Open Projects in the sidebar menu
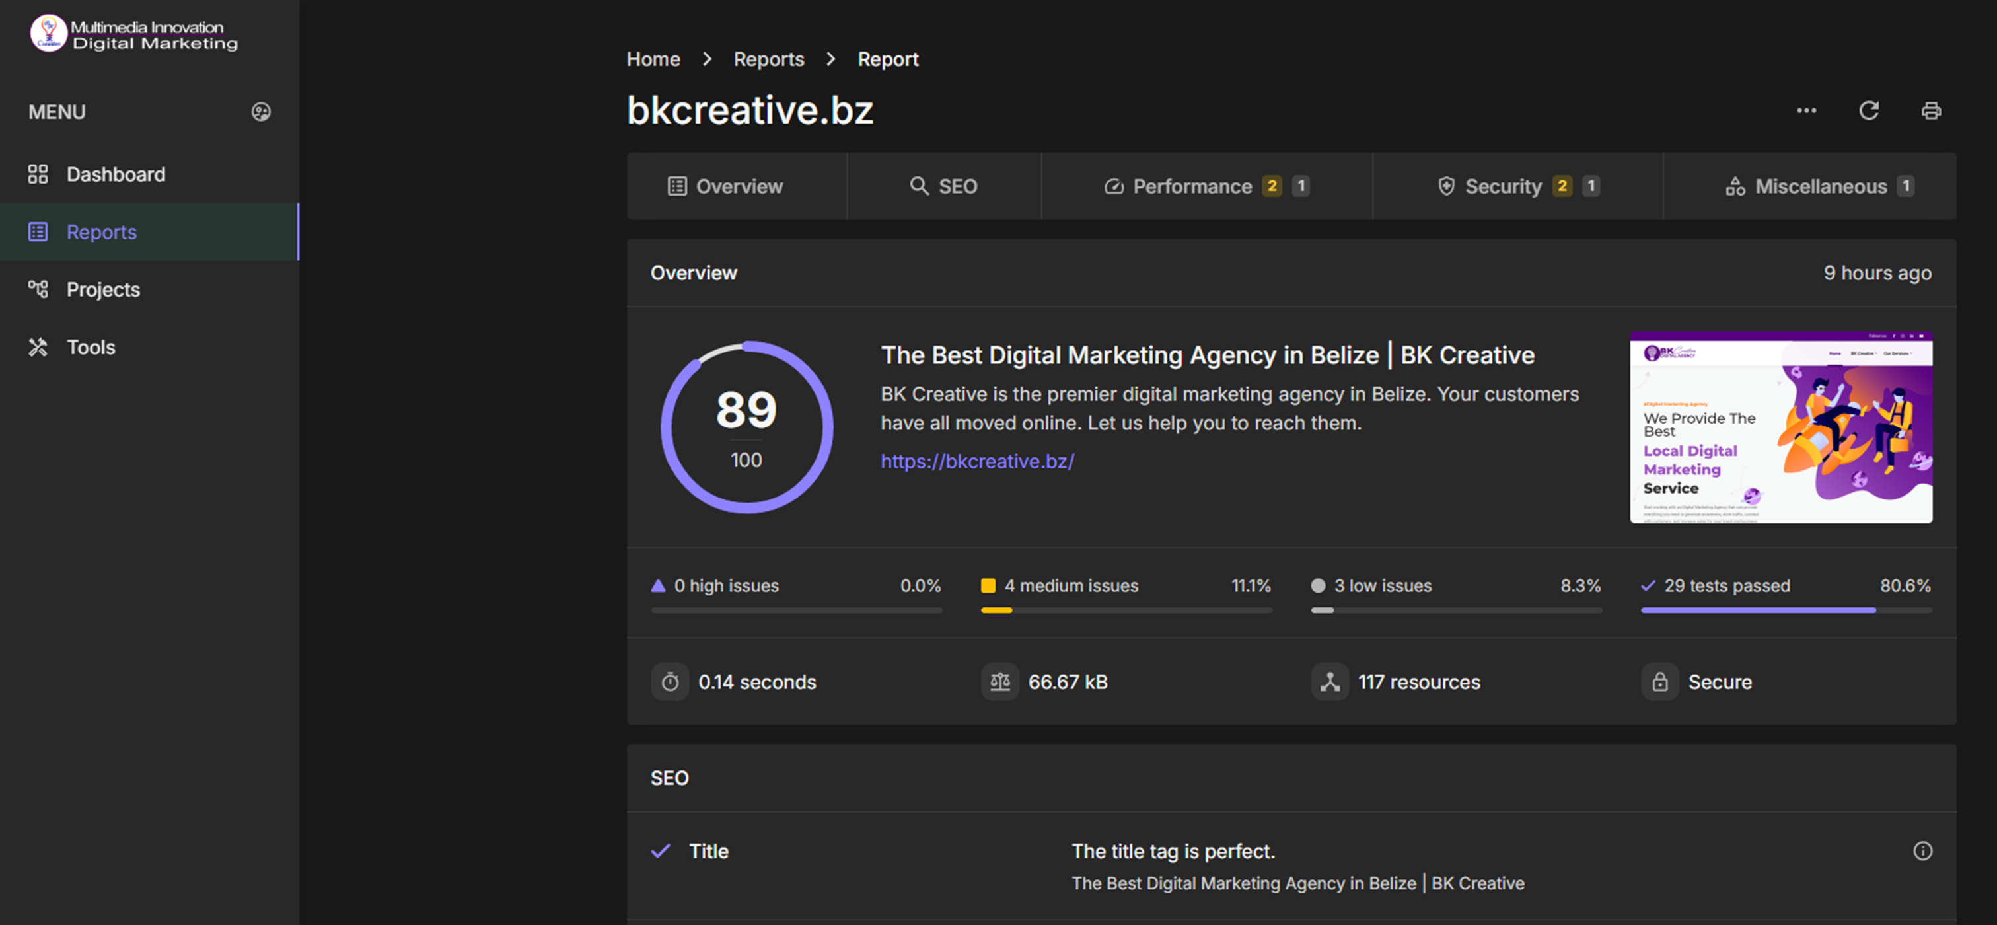 103,289
